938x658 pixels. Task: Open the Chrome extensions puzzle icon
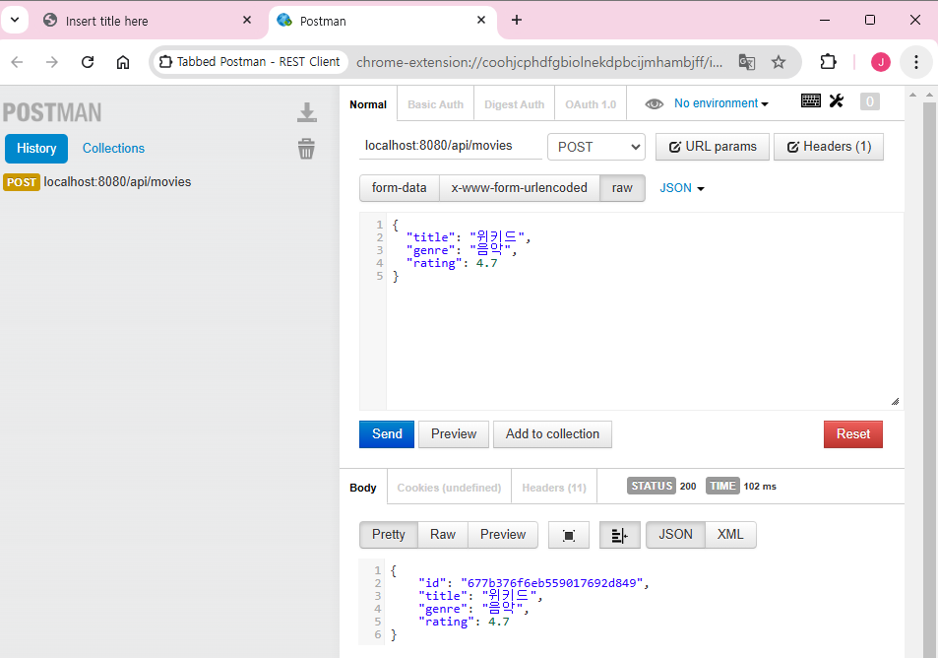(x=828, y=62)
